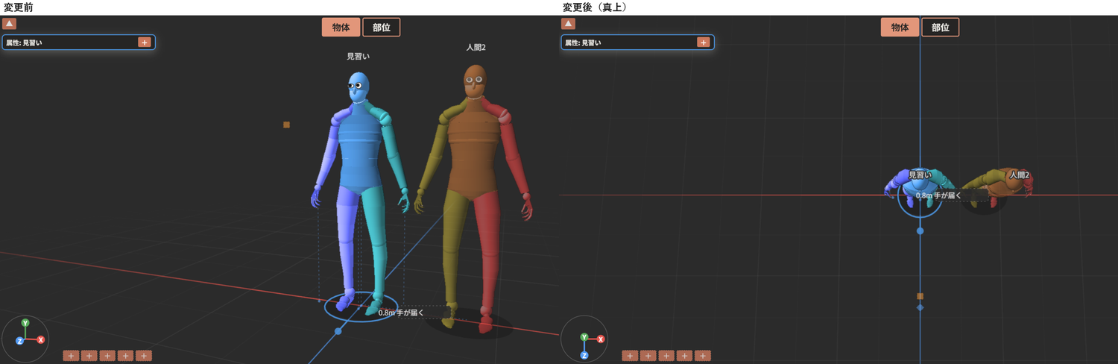Click the last plus slot in the 変更後 bottom row

click(703, 356)
